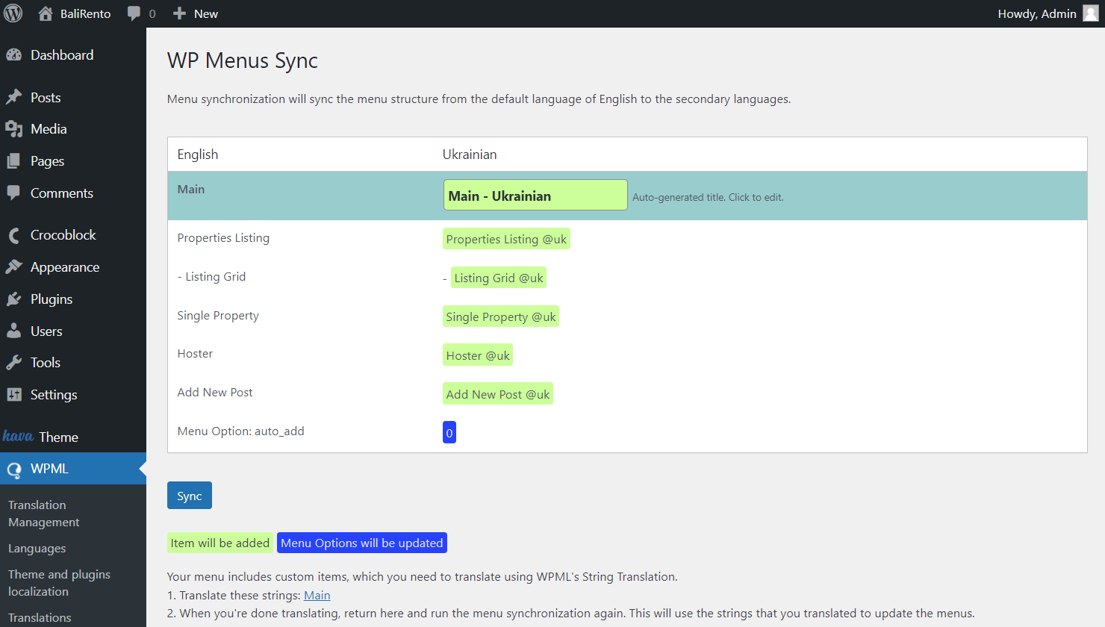Edit the Main - Ukrainian title field

[535, 195]
